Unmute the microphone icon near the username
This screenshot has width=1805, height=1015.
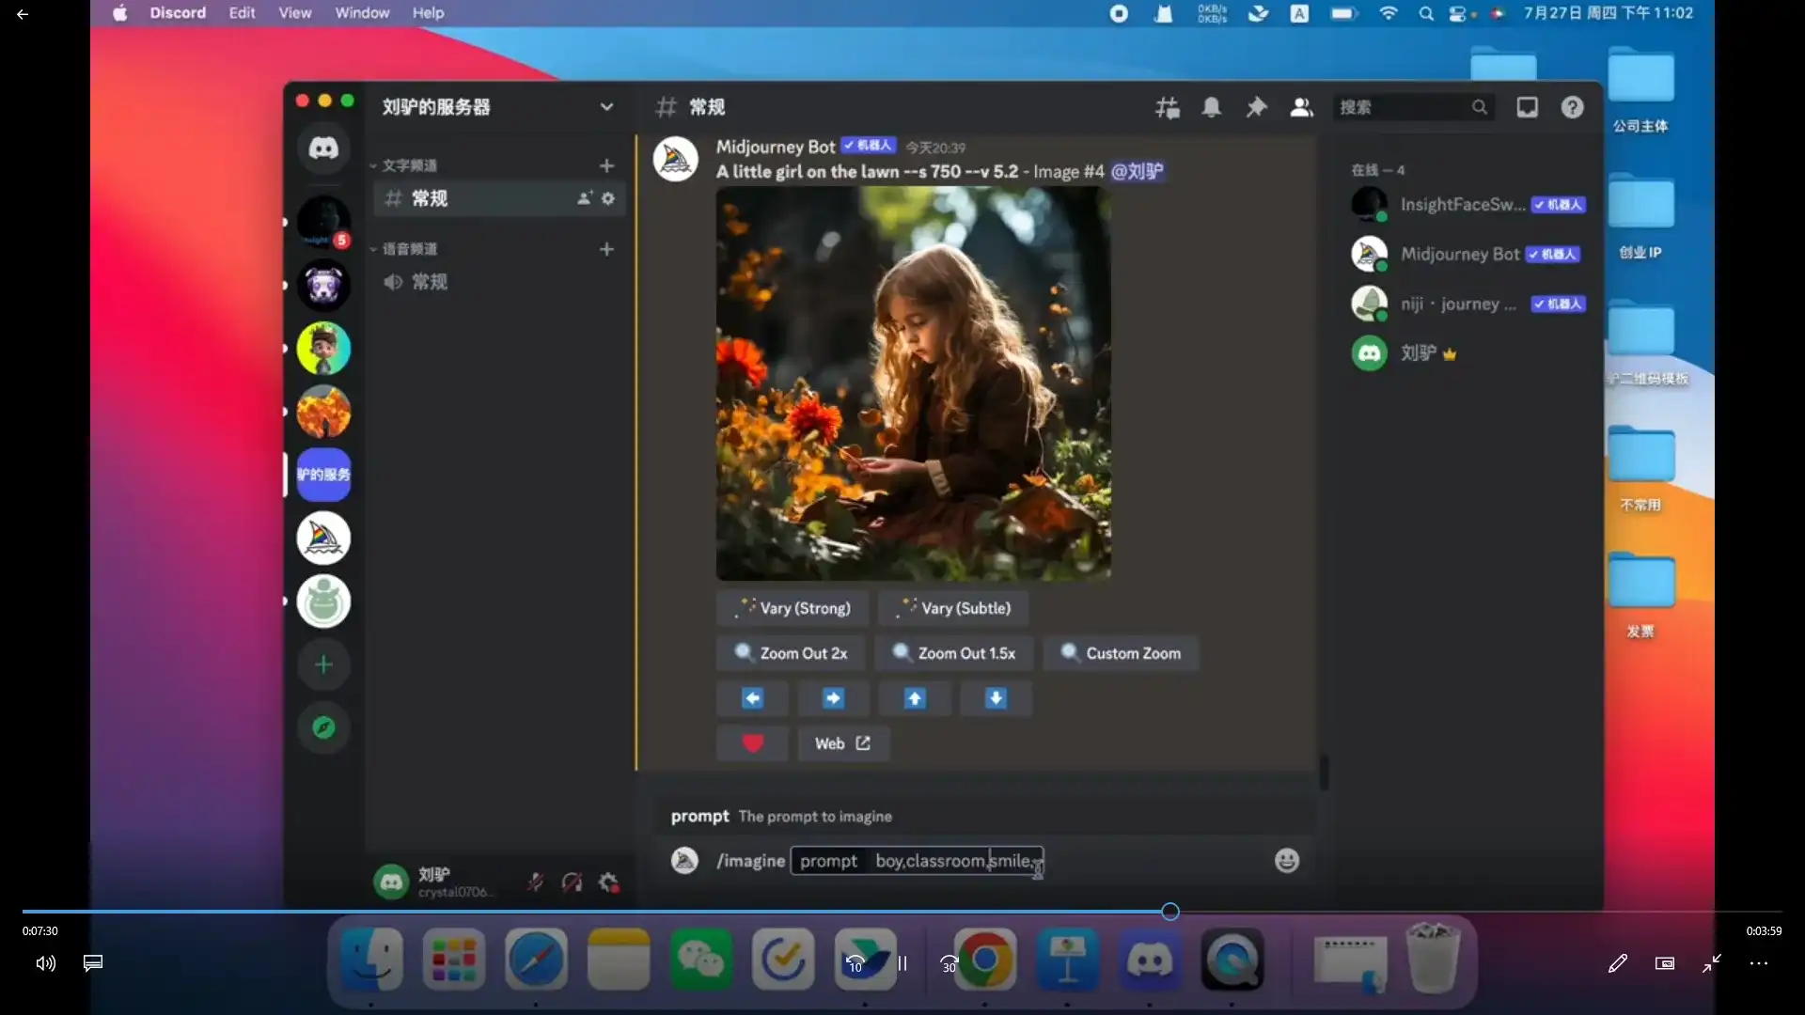tap(535, 882)
